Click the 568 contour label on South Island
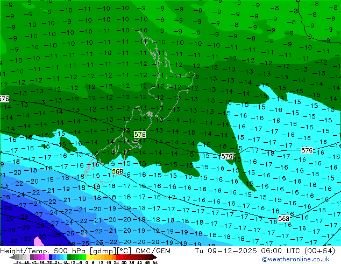This screenshot has height=264, width=341. point(117,171)
